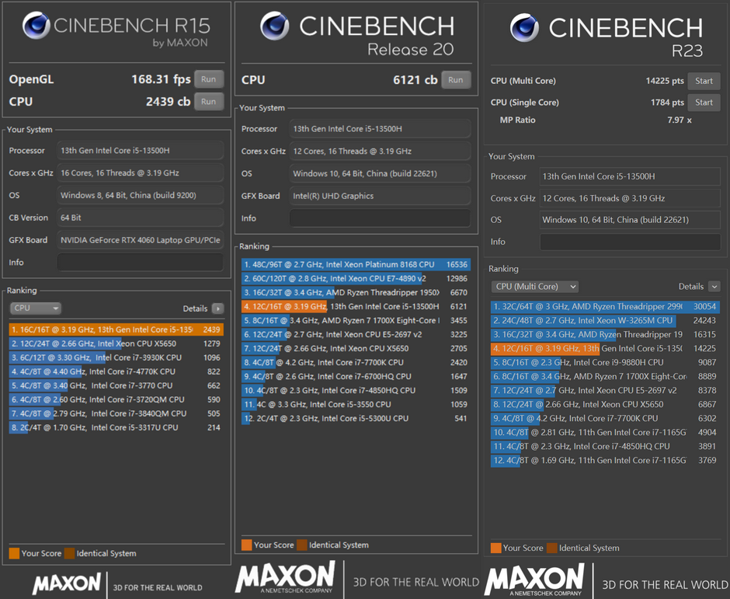Select the Core i5-5300U row scoring 541
The image size is (730, 599).
click(356, 418)
